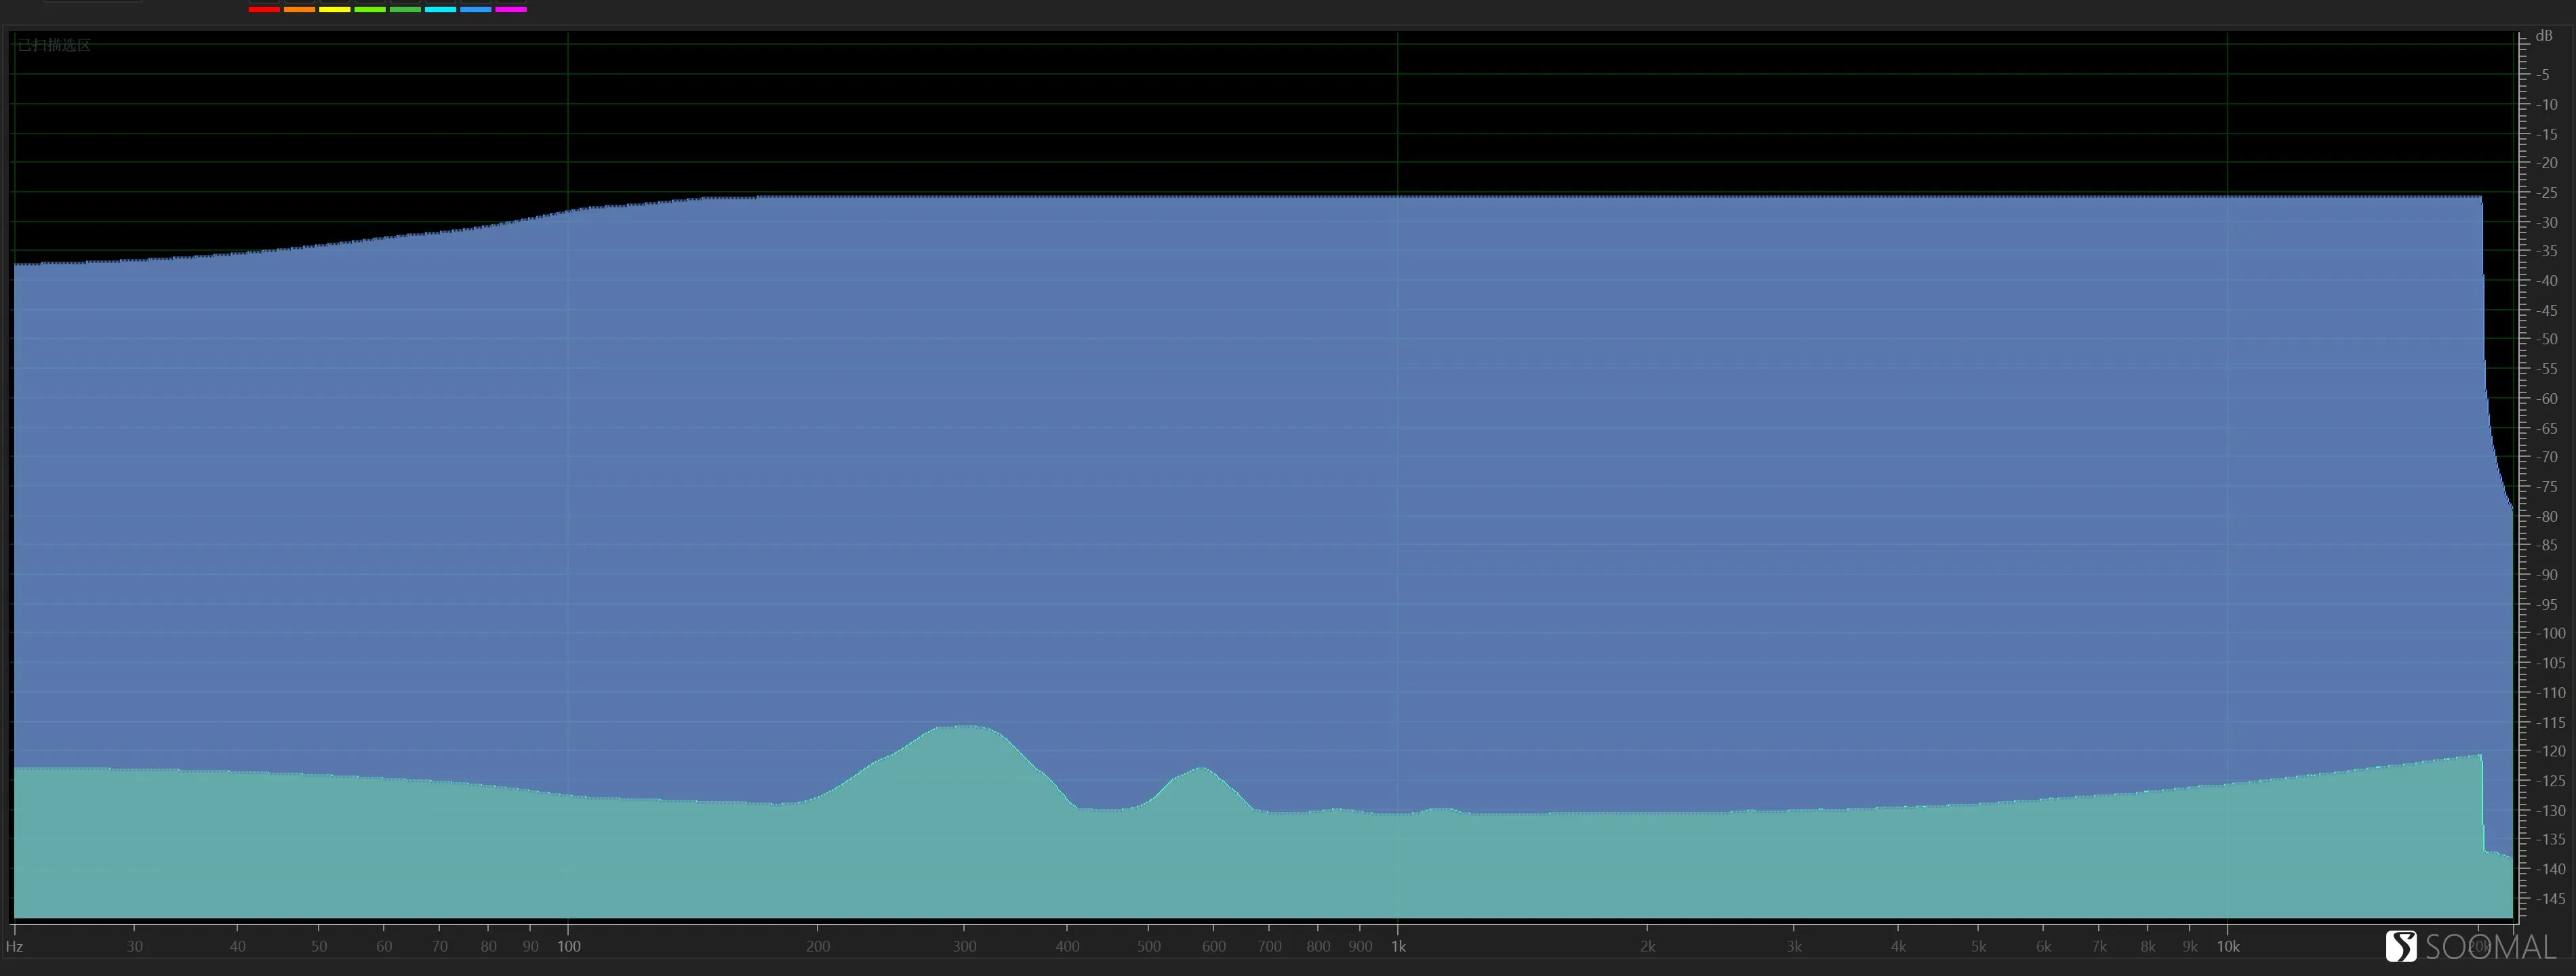Select the darker green color swatch
The image size is (2576, 976).
[405, 9]
